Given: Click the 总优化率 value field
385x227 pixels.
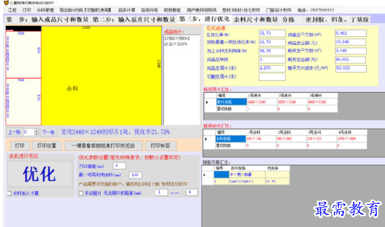Looking at the screenshot, I should (x=272, y=33).
